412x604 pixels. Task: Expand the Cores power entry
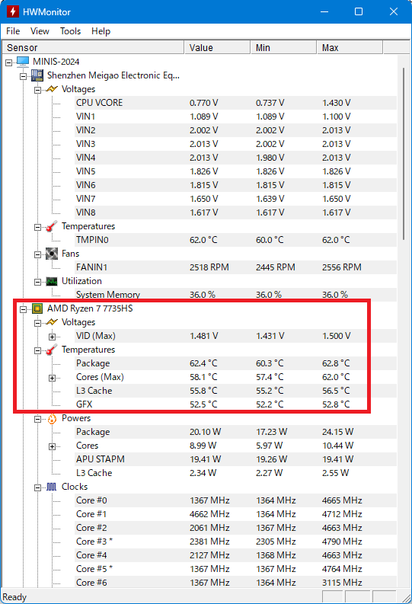pos(52,447)
